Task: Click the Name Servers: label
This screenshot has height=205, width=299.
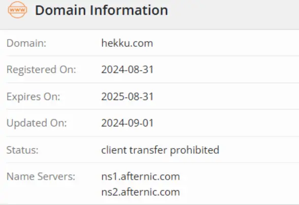Action: 41,177
